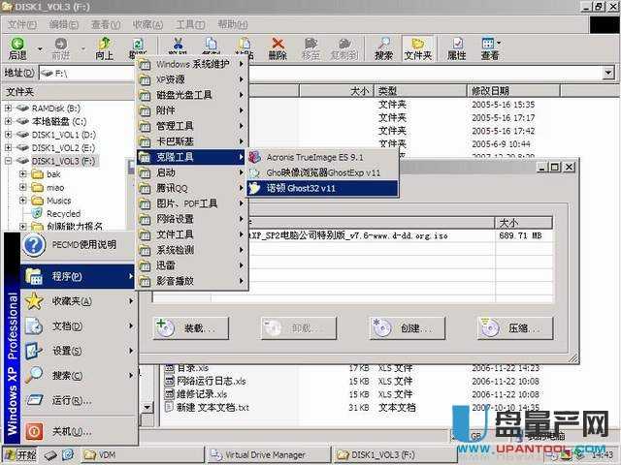Click the 装载... (Mount) button

pos(191,328)
